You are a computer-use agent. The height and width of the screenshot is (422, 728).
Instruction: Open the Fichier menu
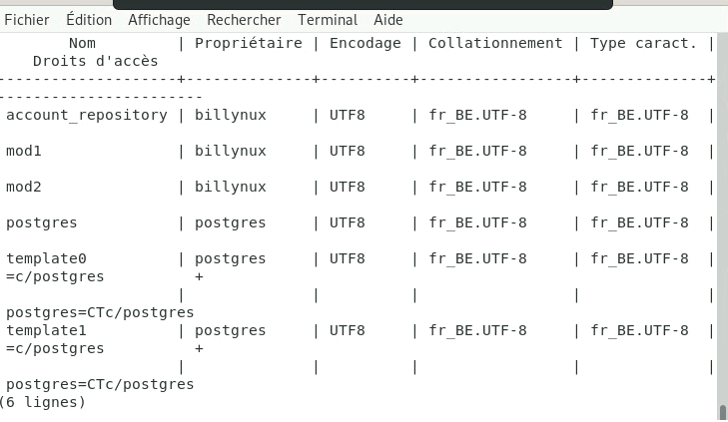(x=27, y=20)
